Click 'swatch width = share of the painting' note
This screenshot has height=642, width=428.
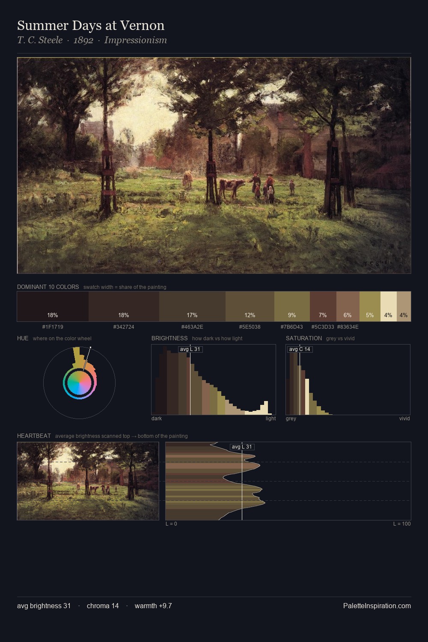tap(125, 287)
